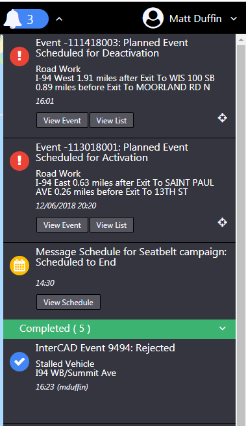Click the notification bell icon
246x426 pixels.
tap(12, 19)
